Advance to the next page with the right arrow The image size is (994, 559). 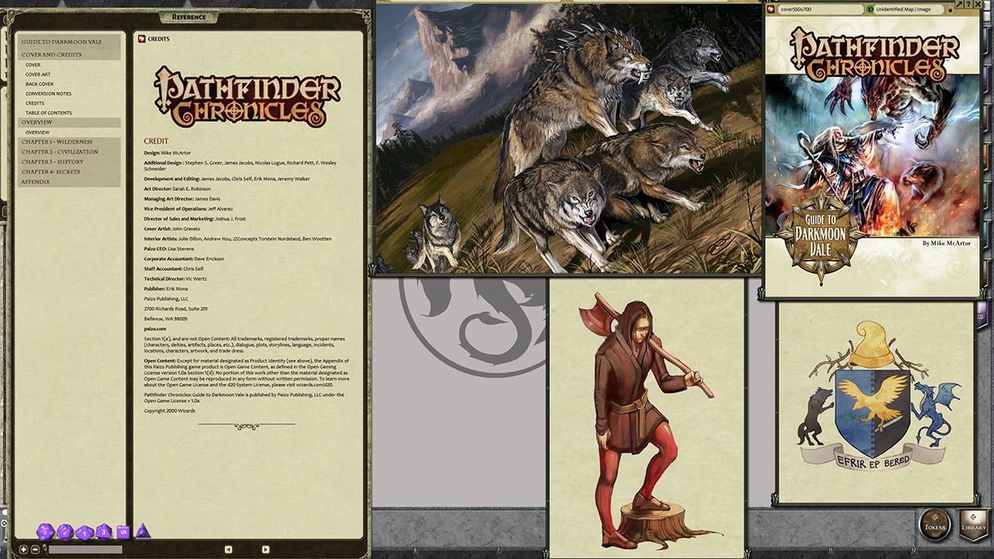point(266,549)
